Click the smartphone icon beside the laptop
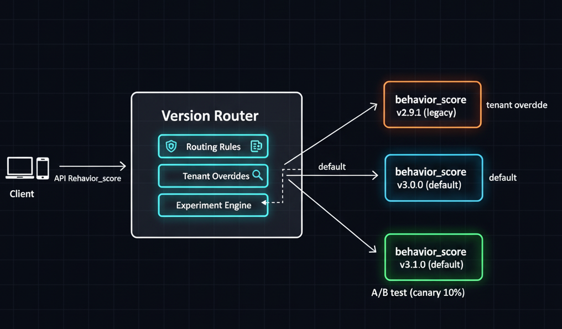Viewport: 562px width, 329px height. pyautogui.click(x=43, y=168)
